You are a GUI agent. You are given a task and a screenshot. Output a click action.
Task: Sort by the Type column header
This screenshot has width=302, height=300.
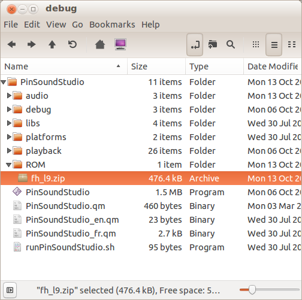click(x=215, y=66)
